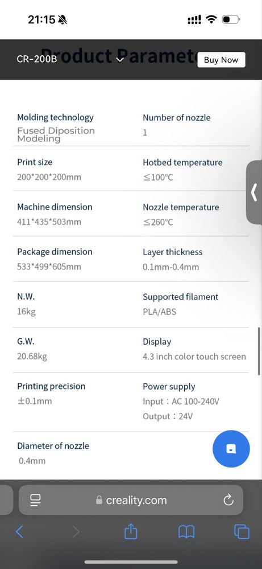Open the Safari share sheet icon
Screen dimensions: 262x569
(131, 531)
